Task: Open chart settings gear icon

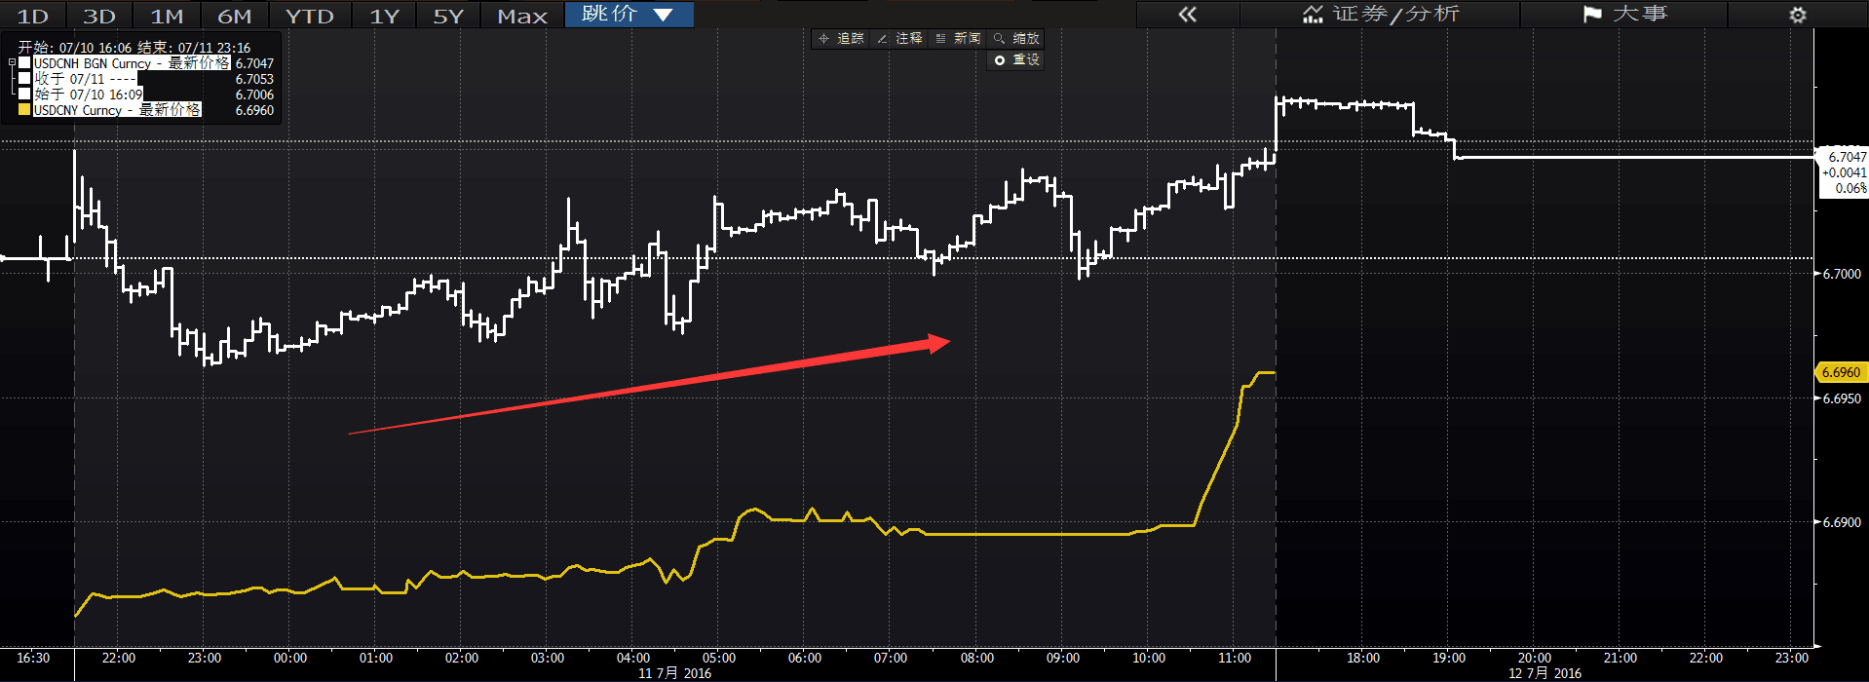Action: (x=1798, y=15)
